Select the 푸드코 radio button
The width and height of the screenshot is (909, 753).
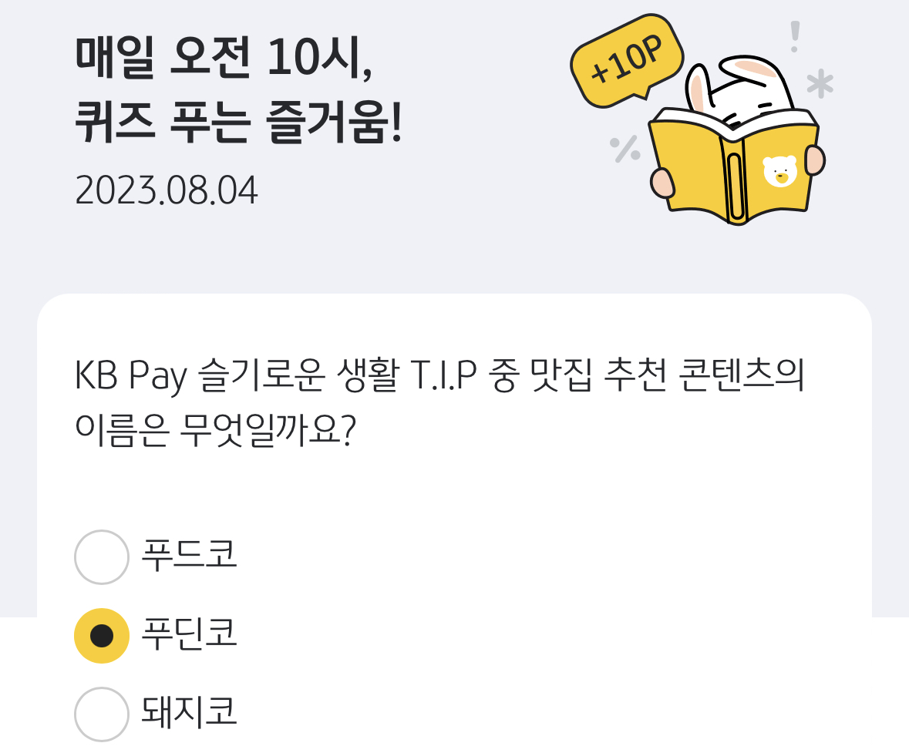coord(102,557)
